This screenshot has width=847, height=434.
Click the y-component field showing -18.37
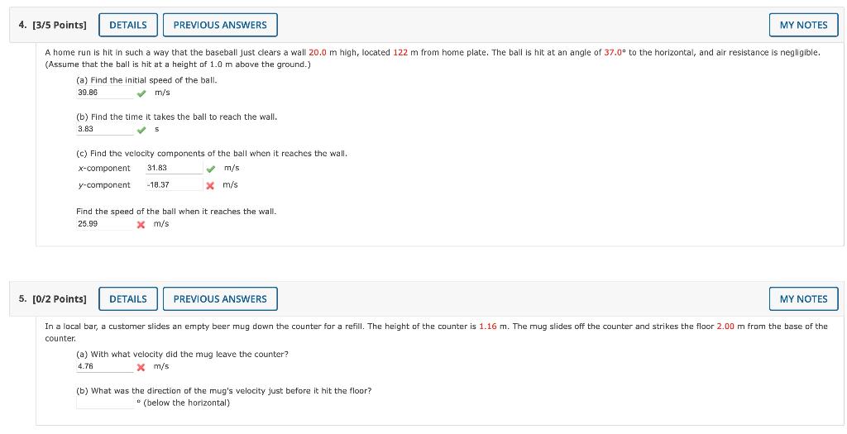point(174,184)
